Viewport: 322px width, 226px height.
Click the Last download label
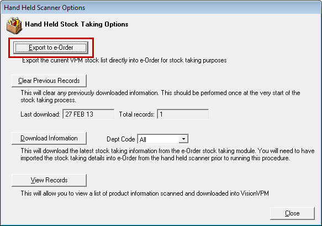pyautogui.click(x=40, y=114)
